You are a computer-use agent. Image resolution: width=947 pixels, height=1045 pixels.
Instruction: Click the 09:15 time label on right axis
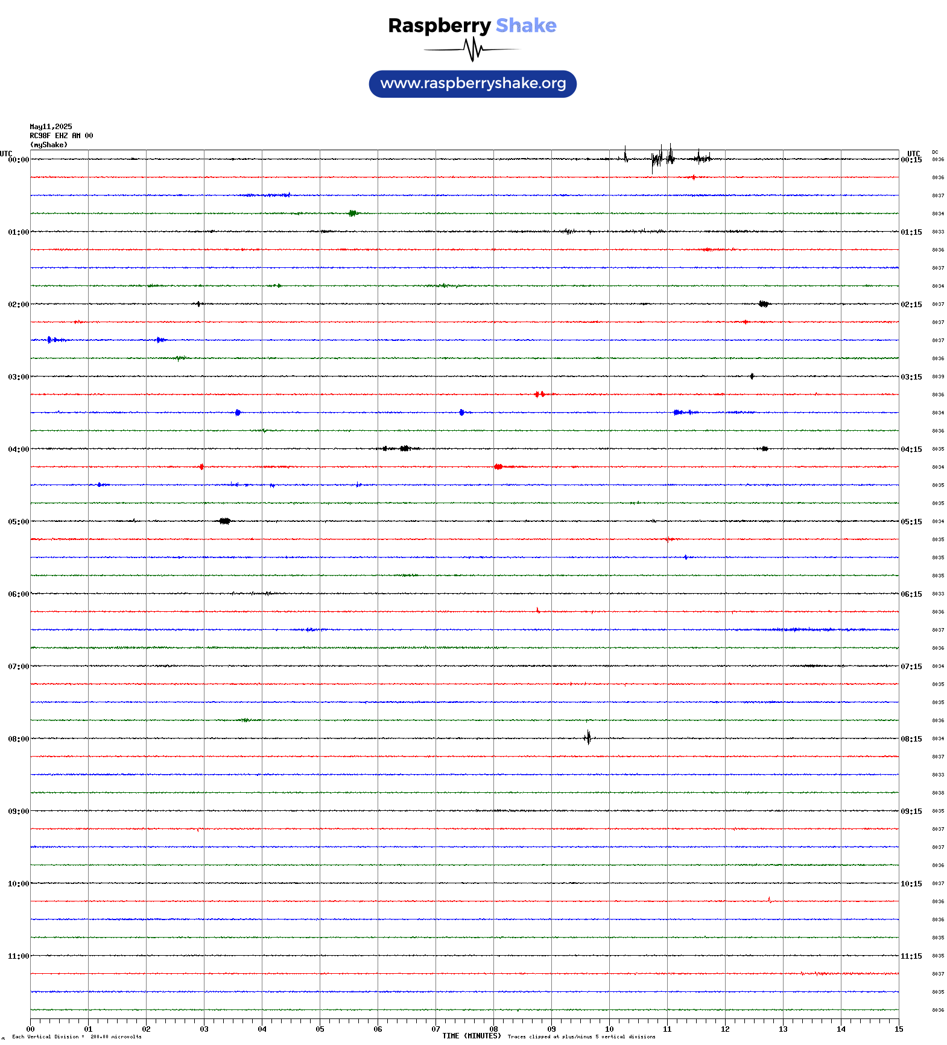911,812
